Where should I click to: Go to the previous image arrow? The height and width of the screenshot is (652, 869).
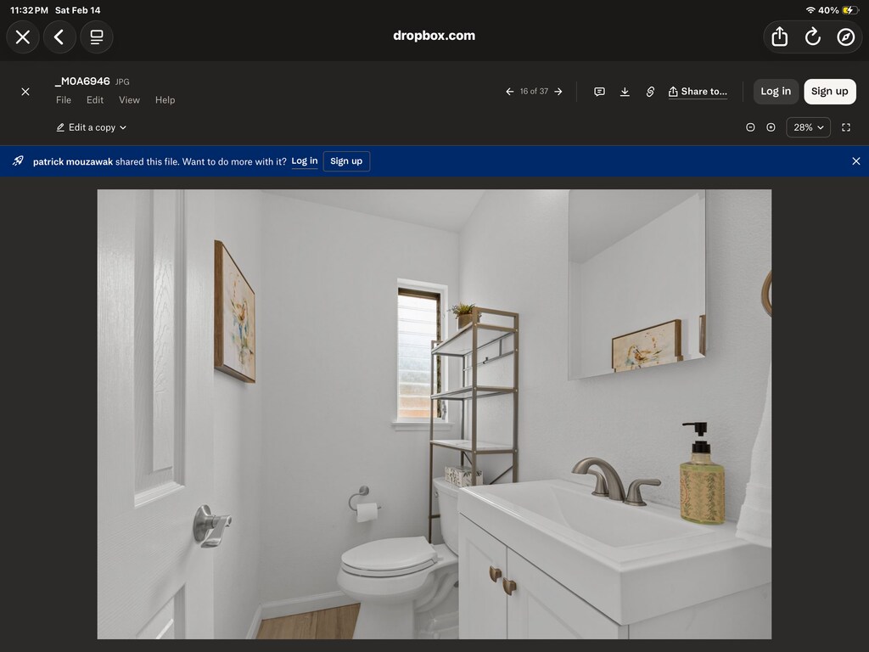pos(509,92)
